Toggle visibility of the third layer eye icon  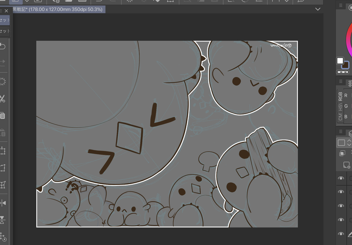341,206
